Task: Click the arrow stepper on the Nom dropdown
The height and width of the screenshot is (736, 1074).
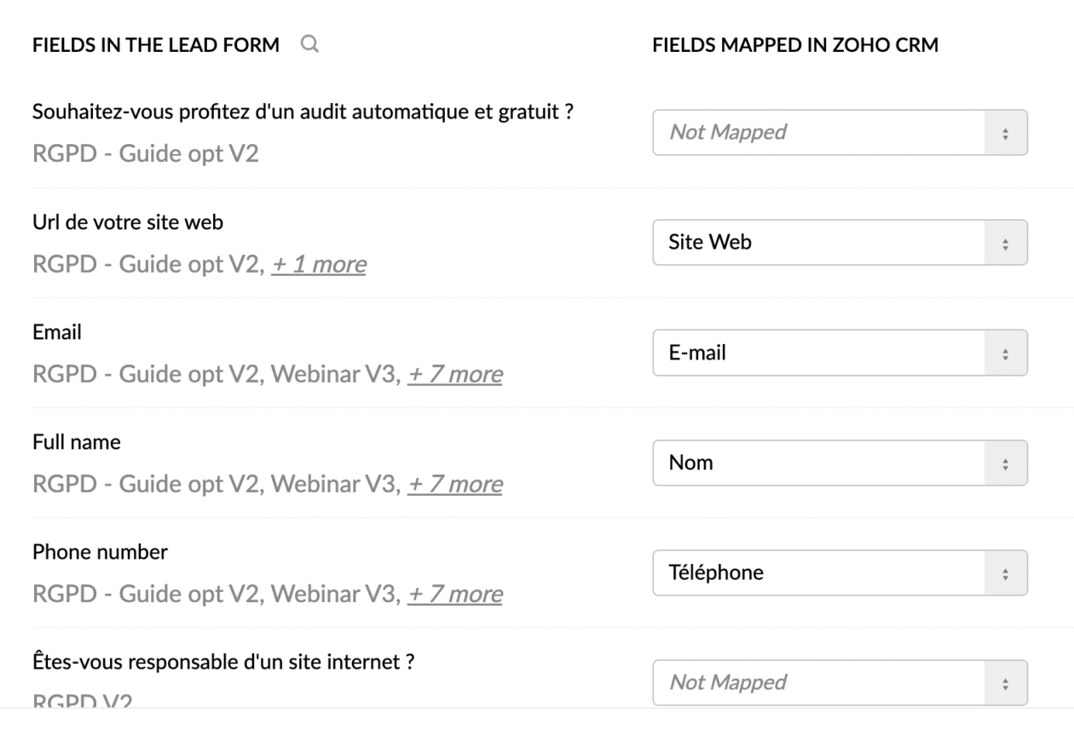Action: click(1006, 463)
